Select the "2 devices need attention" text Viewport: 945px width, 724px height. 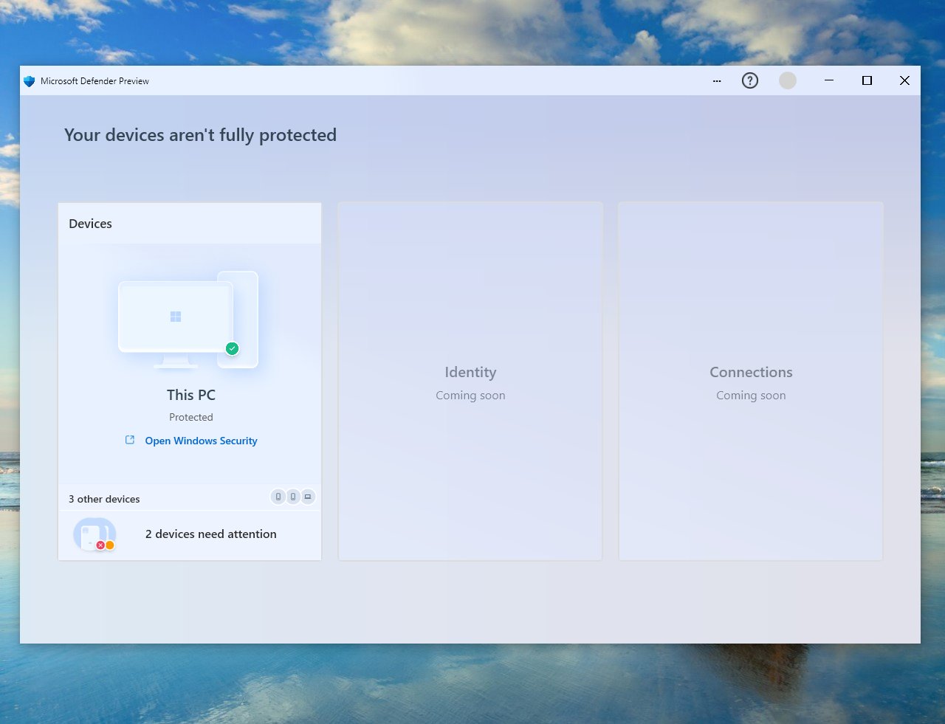(x=211, y=534)
